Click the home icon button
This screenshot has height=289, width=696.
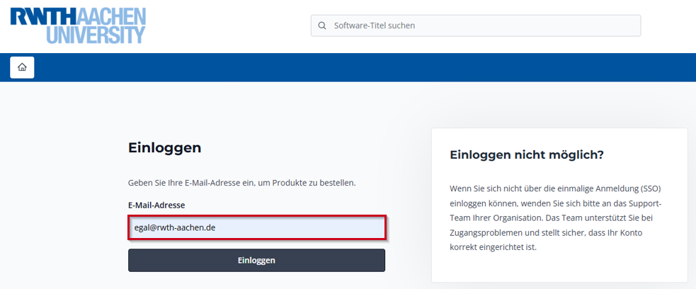22,67
